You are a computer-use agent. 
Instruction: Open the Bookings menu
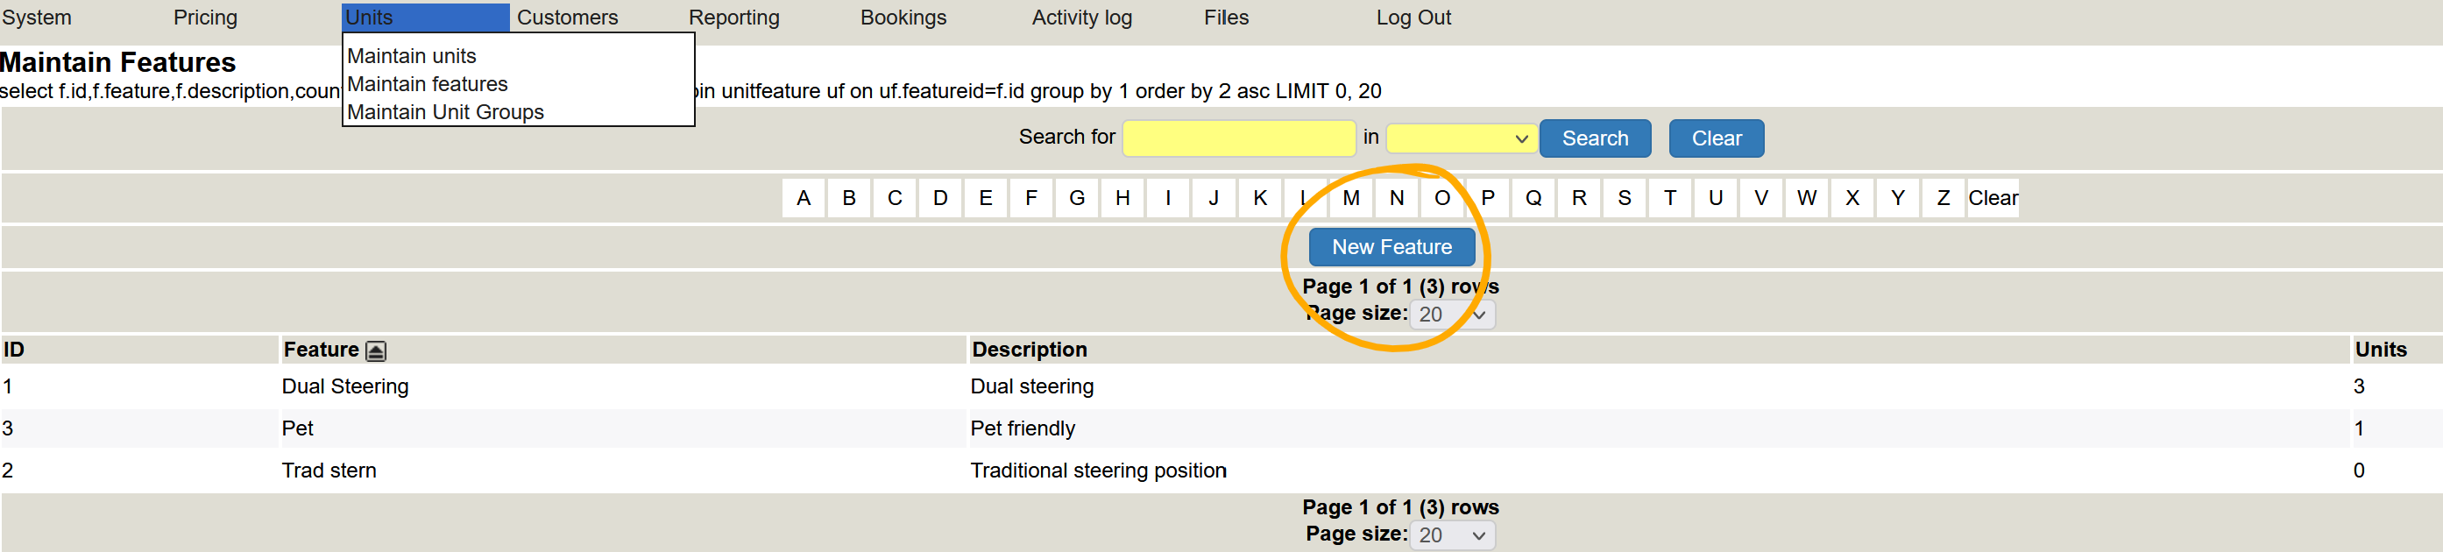click(x=902, y=18)
